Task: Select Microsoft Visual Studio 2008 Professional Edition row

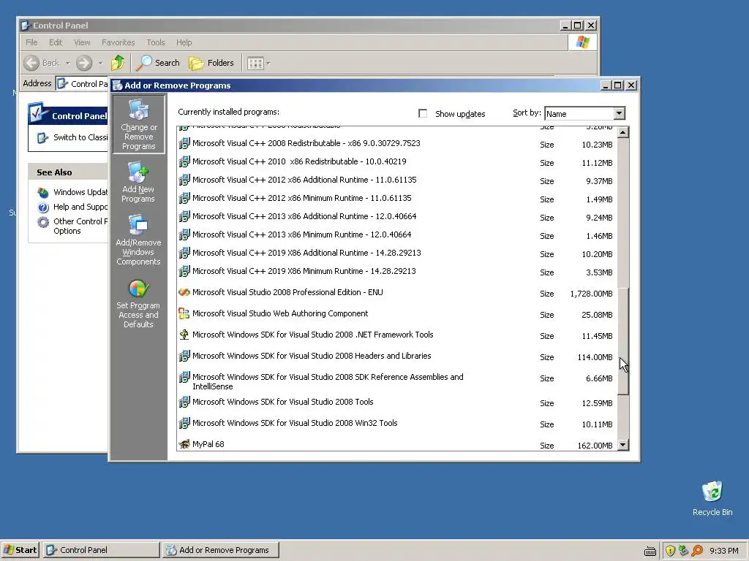Action: (396, 293)
